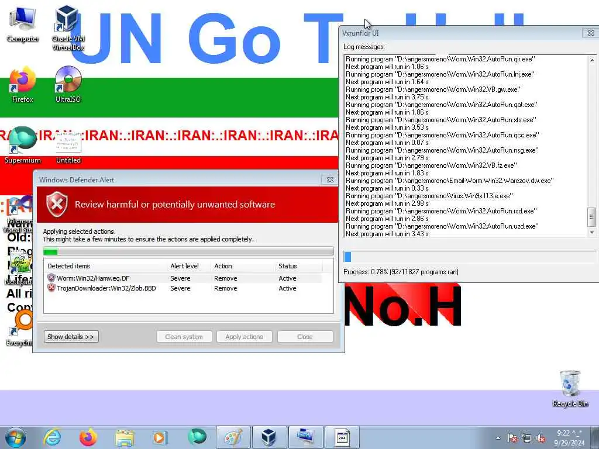The image size is (599, 449).
Task: Click the Clean system button
Action: 184,337
